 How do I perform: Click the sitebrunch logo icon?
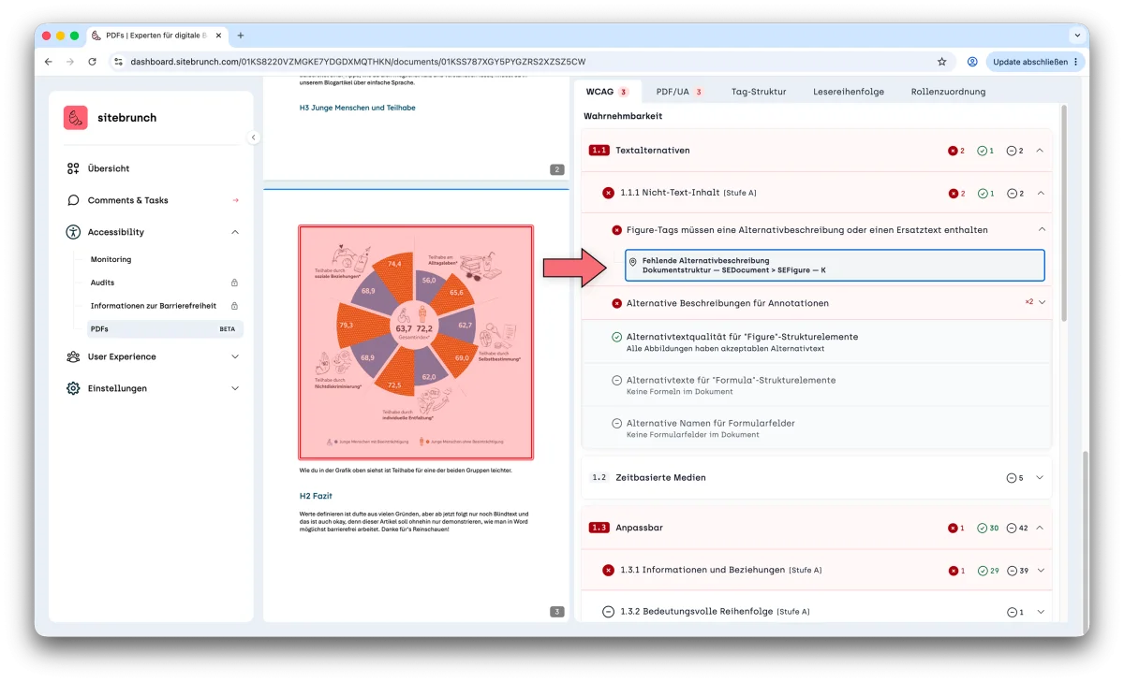(76, 118)
